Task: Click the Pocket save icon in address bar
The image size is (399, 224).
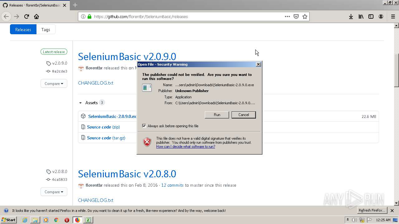Action: (x=296, y=16)
